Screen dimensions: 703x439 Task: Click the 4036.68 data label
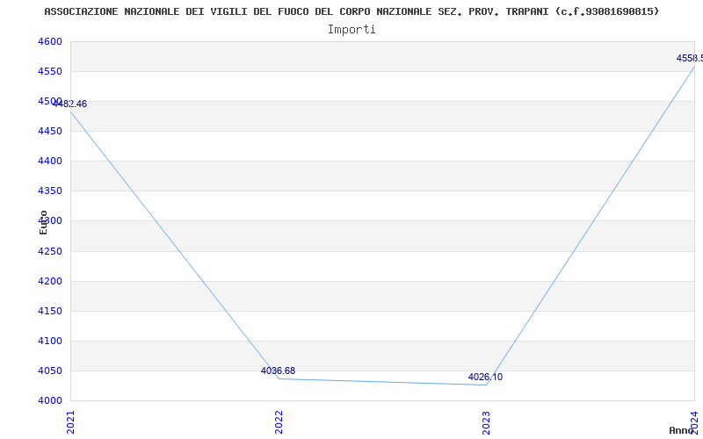click(278, 371)
